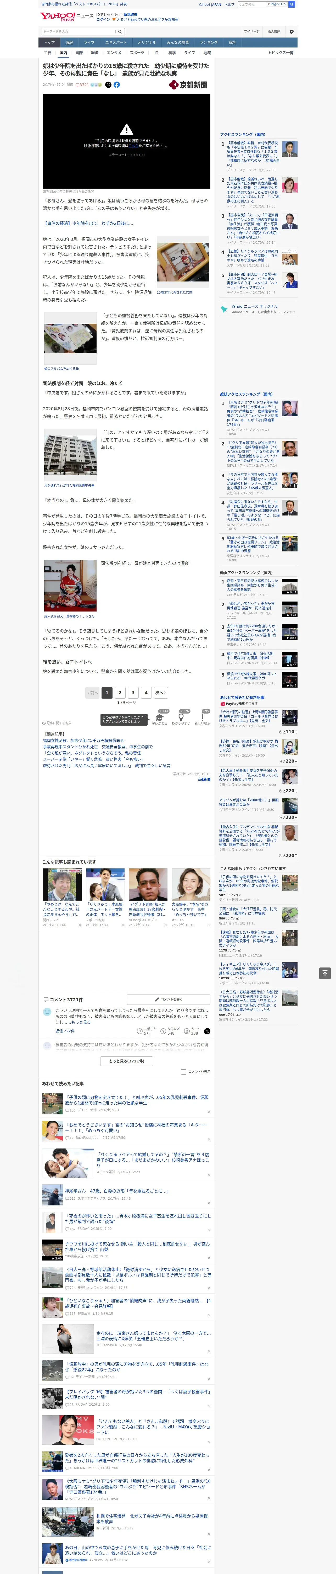The image size is (336, 1574).
Task: Click the PayPay logo in paid articles
Action: (x=223, y=703)
